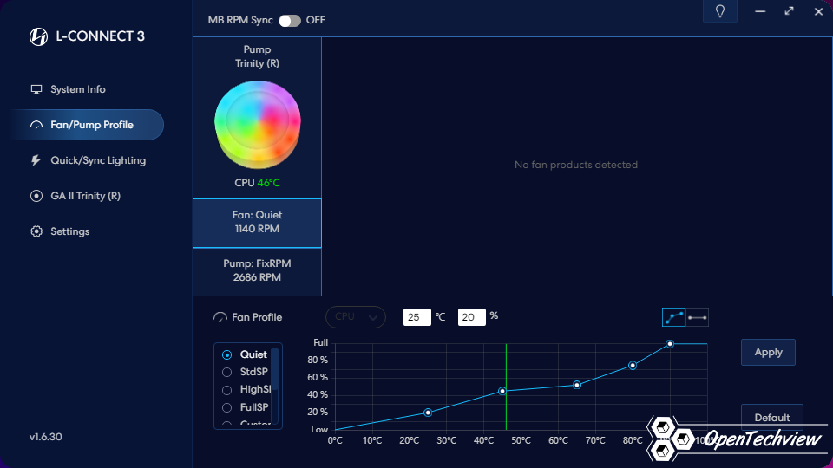Click the curve point at 90°C Full
The image size is (833, 468).
pos(670,344)
